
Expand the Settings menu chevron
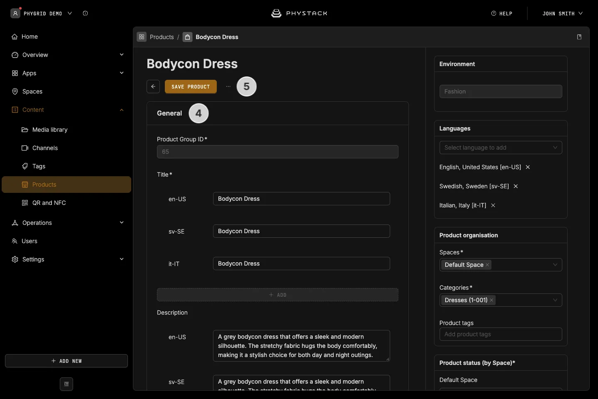point(122,259)
